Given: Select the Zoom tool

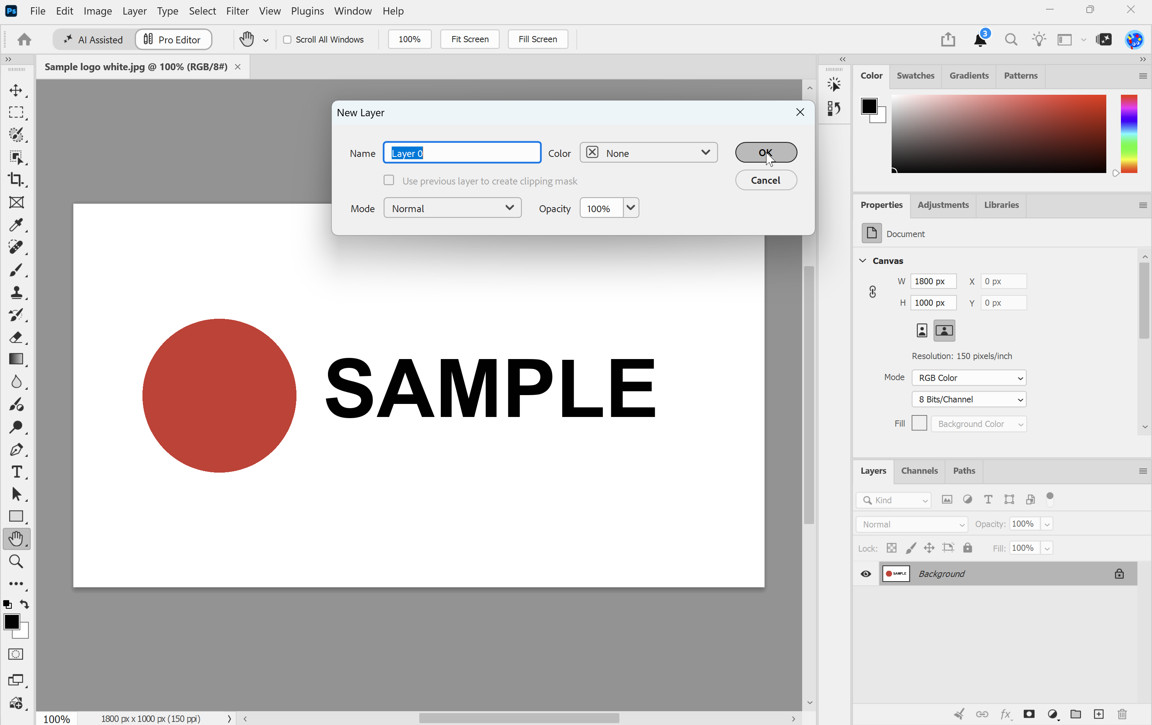Looking at the screenshot, I should 16,561.
